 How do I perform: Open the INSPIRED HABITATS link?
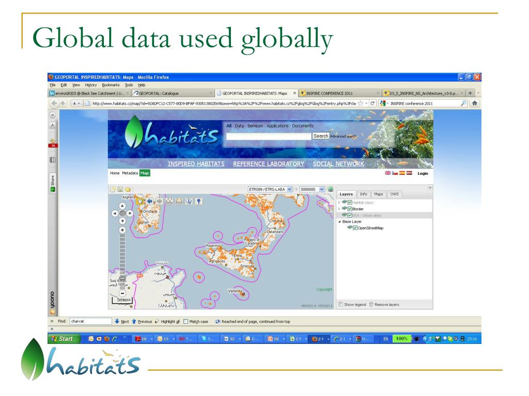[x=196, y=163]
